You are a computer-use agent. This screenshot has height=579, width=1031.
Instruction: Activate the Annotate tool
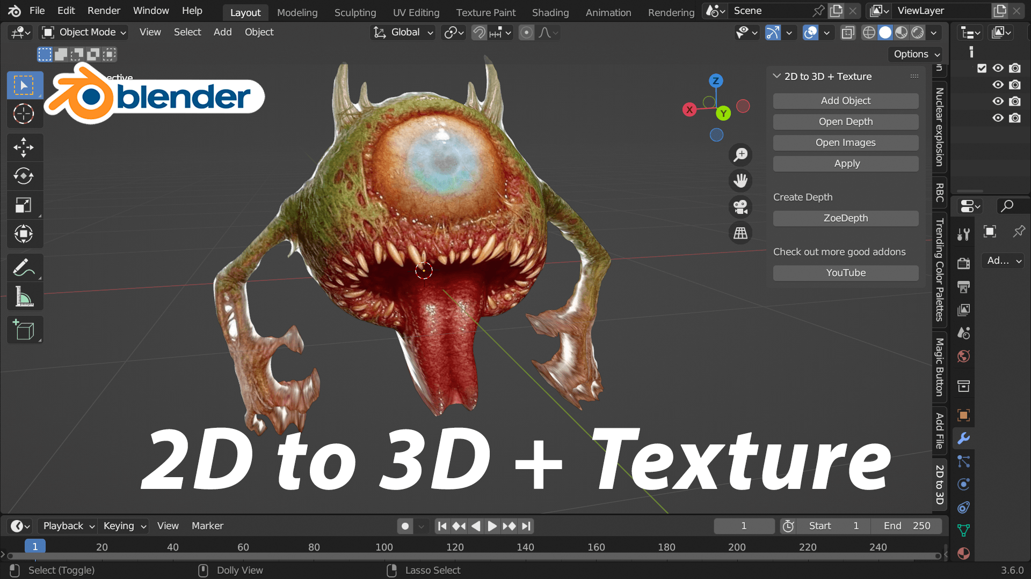coord(24,268)
